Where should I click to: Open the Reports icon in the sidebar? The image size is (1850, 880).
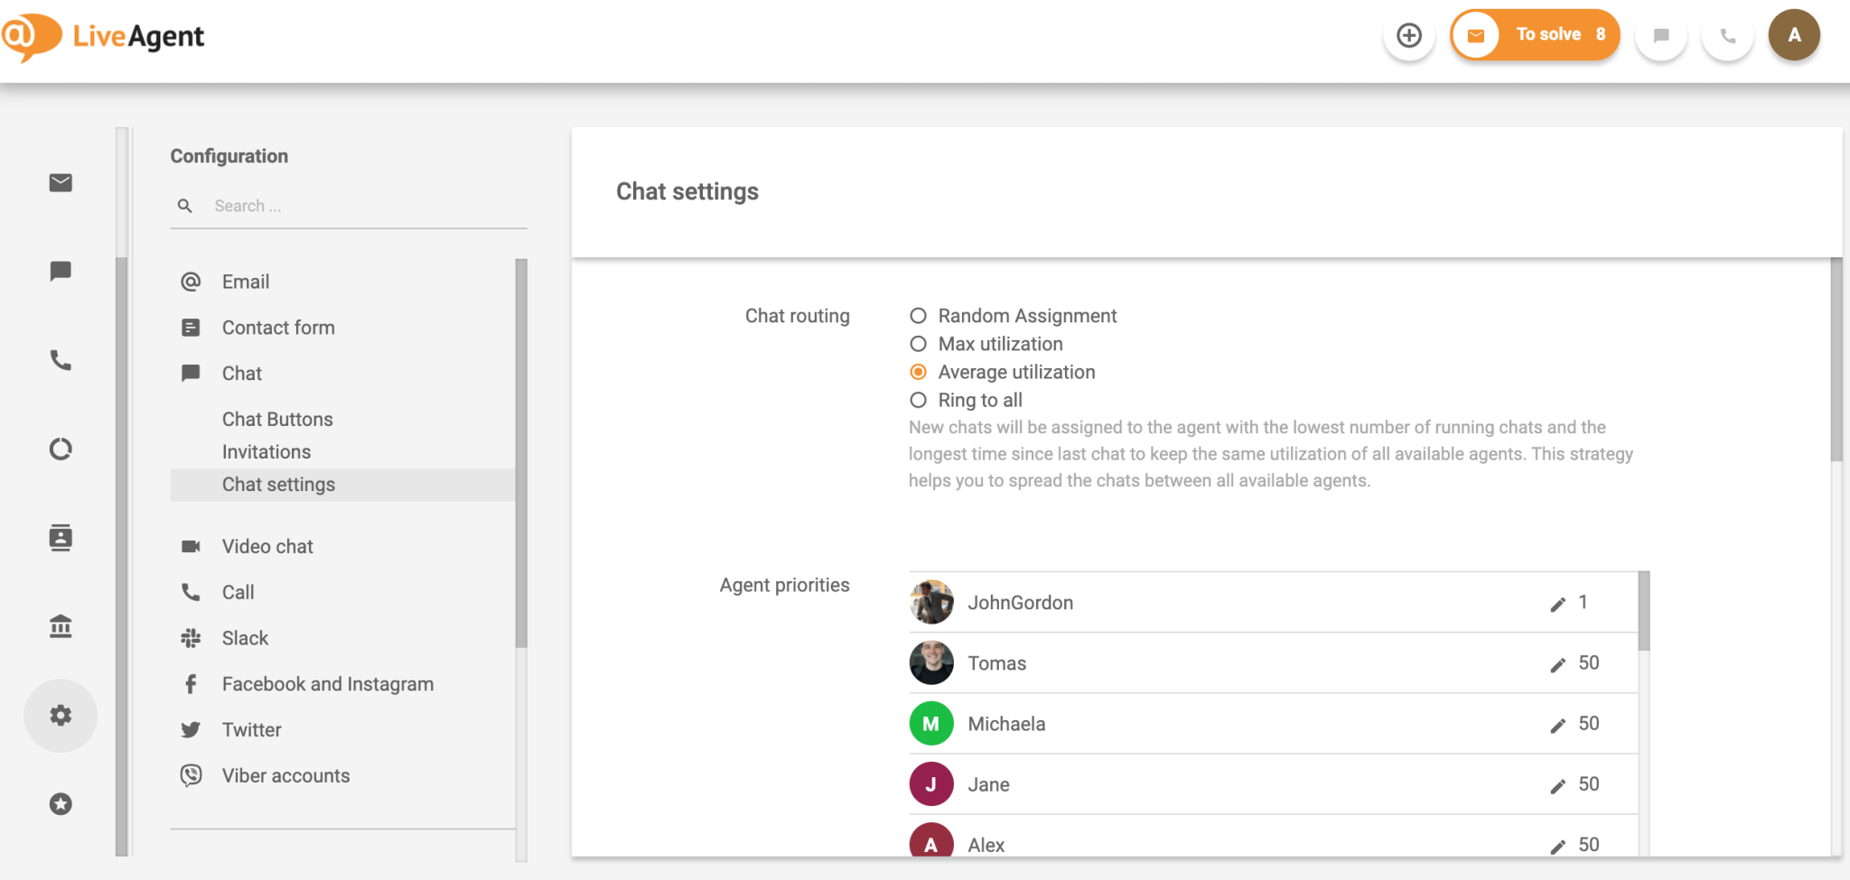[61, 449]
